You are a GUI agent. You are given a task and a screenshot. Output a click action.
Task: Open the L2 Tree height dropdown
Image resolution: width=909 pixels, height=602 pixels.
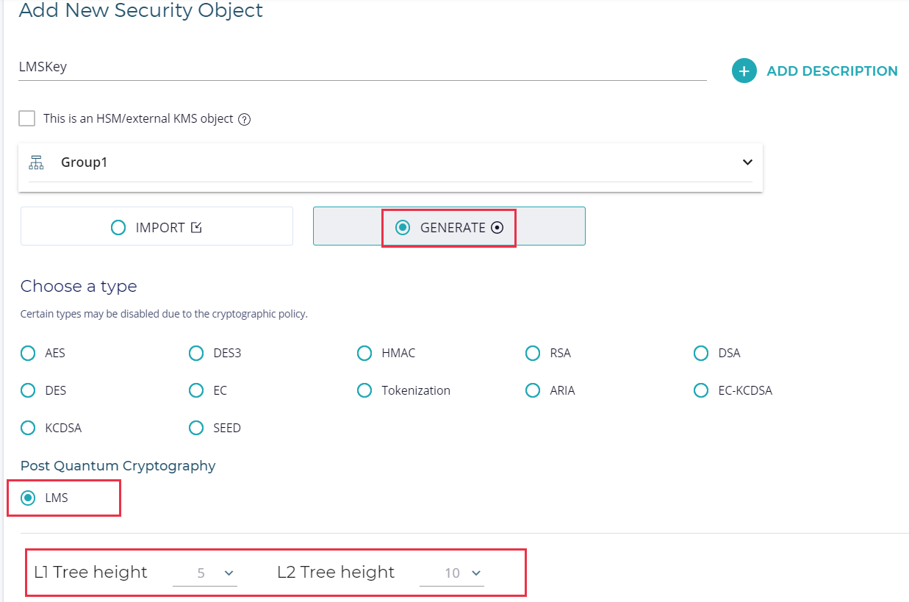click(452, 573)
